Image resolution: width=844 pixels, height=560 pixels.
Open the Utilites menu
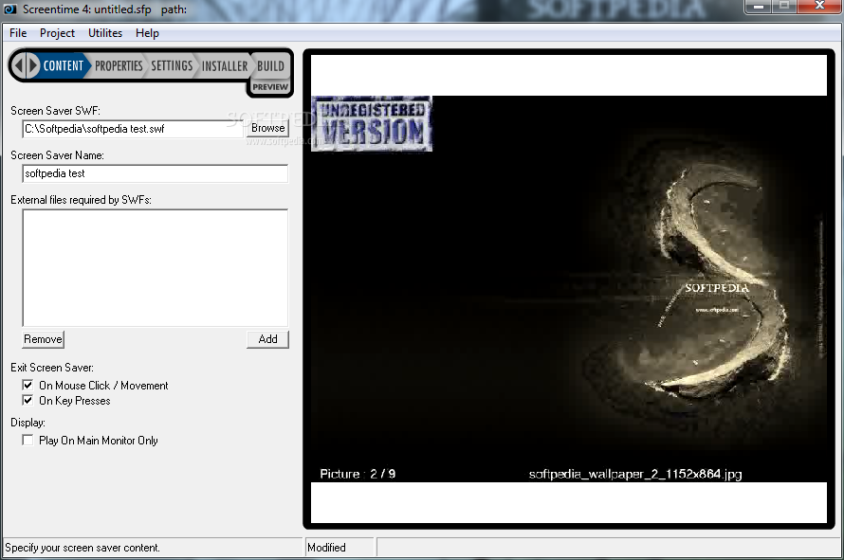[x=105, y=33]
